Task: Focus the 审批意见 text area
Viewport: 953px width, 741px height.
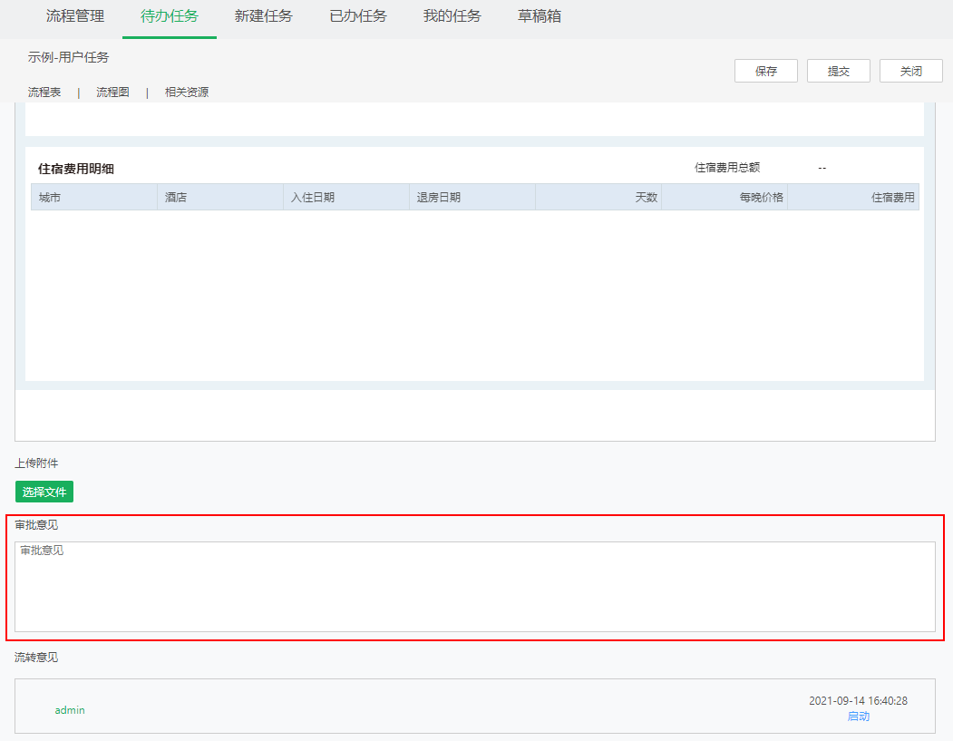Action: (475, 586)
